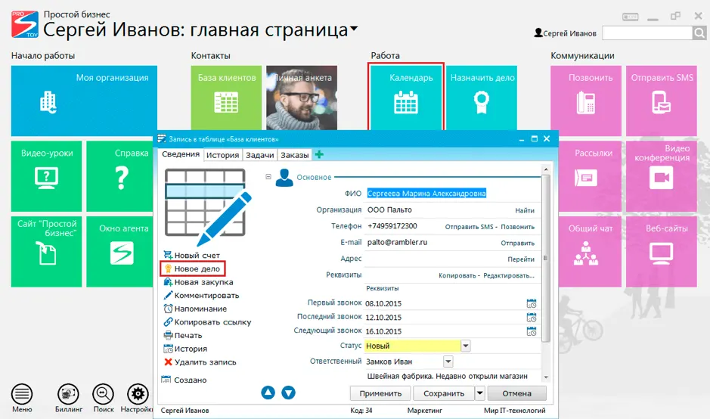Screen dimensions: 710x419
Task: Open the Календарь tile
Action: [x=406, y=98]
